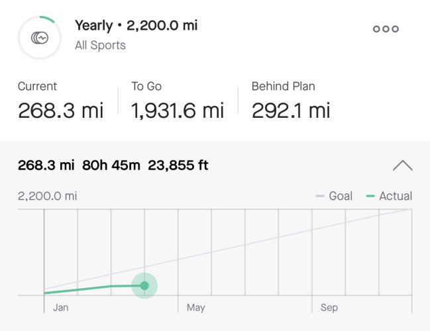Open the Yearly 2,200.0 mi goal title
Viewport: 430px width, 331px height.
pos(136,25)
